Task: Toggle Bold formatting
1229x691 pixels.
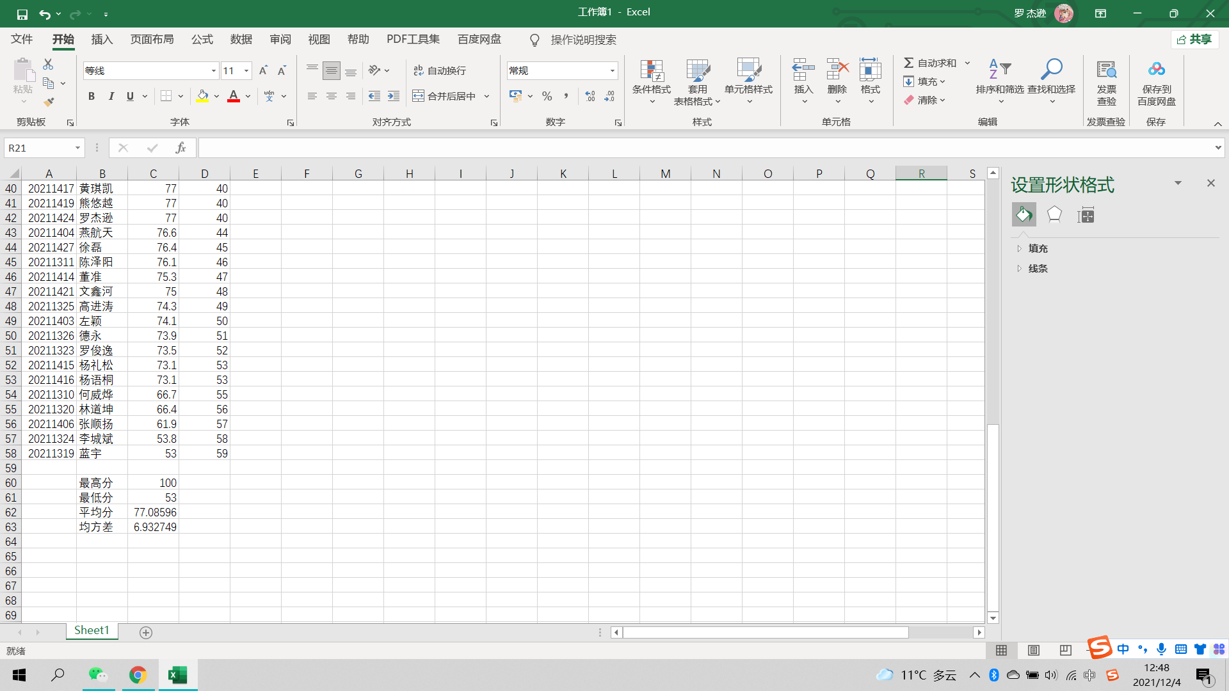Action: [92, 96]
